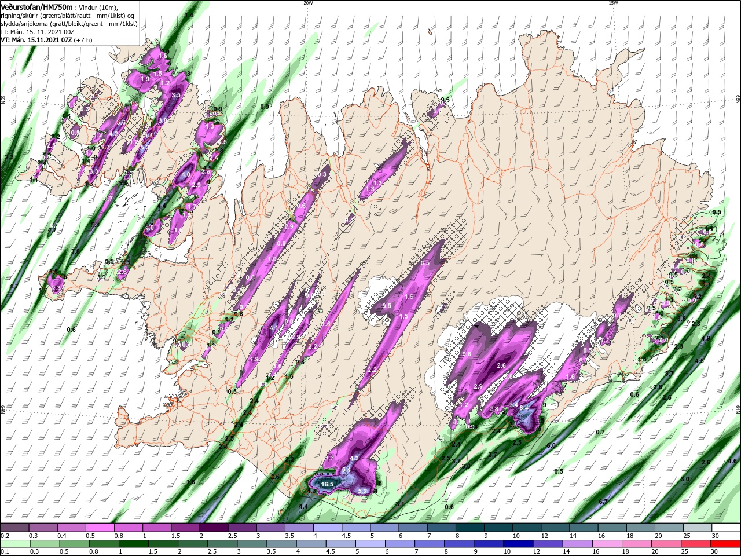Click the bright red swatch at 30 on the lower scale

[x=726, y=544]
